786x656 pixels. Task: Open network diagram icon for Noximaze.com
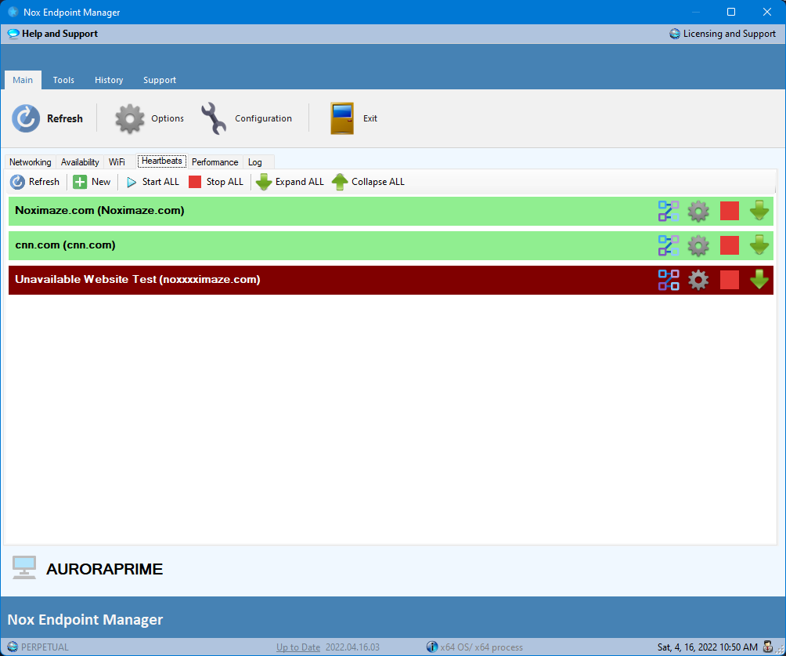point(669,212)
